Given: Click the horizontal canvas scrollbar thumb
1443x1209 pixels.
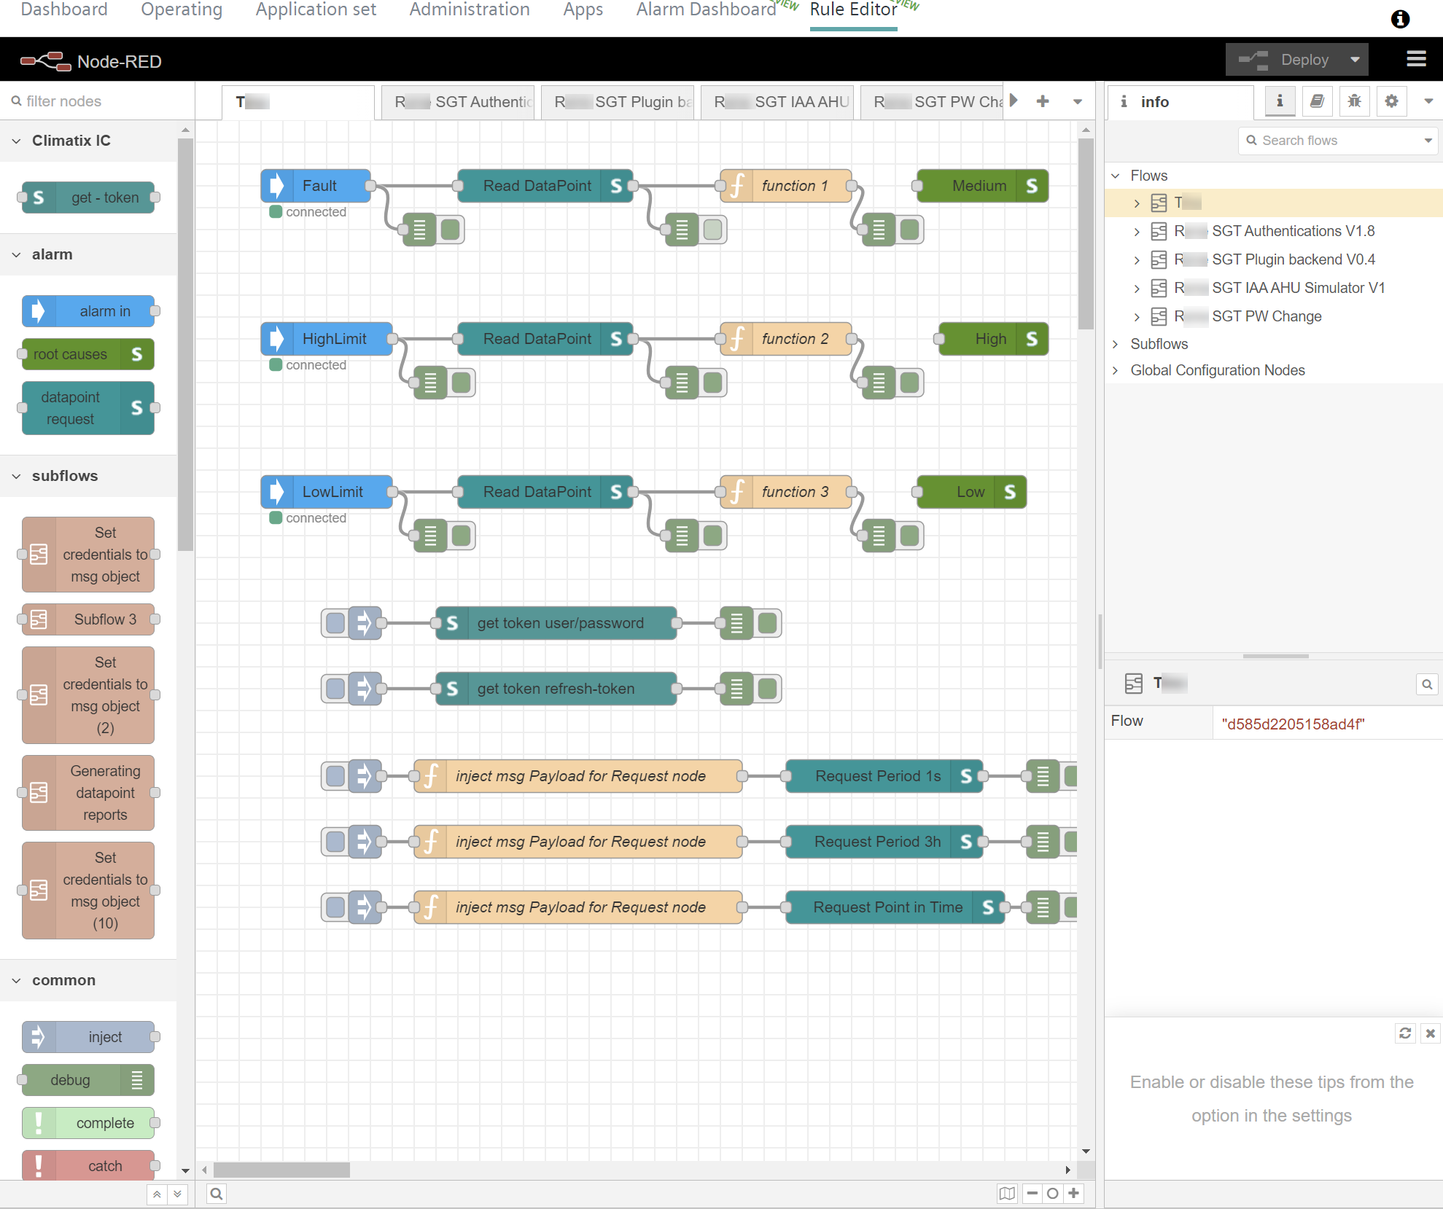Looking at the screenshot, I should (x=281, y=1170).
